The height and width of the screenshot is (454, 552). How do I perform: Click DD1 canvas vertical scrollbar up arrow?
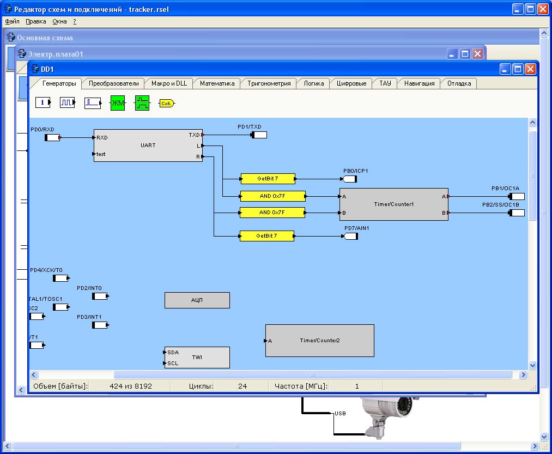[532, 122]
